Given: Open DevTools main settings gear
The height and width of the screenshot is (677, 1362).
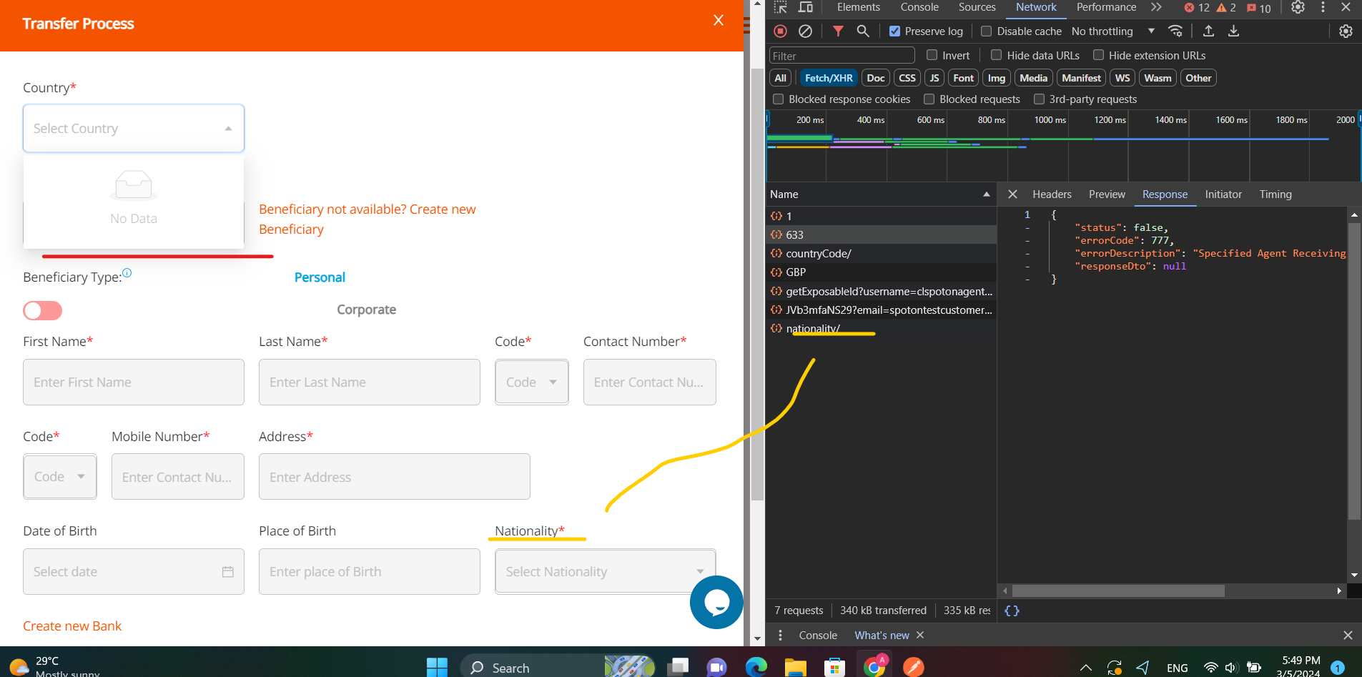Looking at the screenshot, I should [1298, 7].
